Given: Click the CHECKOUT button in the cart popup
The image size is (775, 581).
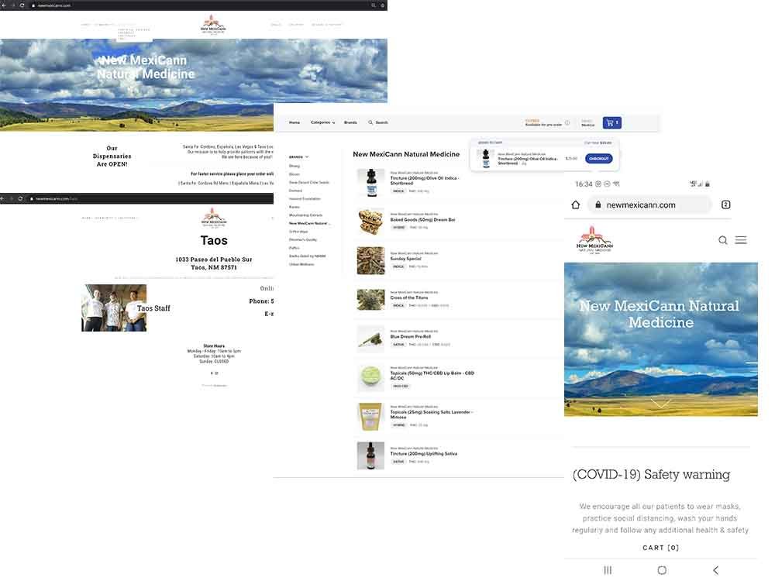Looking at the screenshot, I should tap(598, 159).
